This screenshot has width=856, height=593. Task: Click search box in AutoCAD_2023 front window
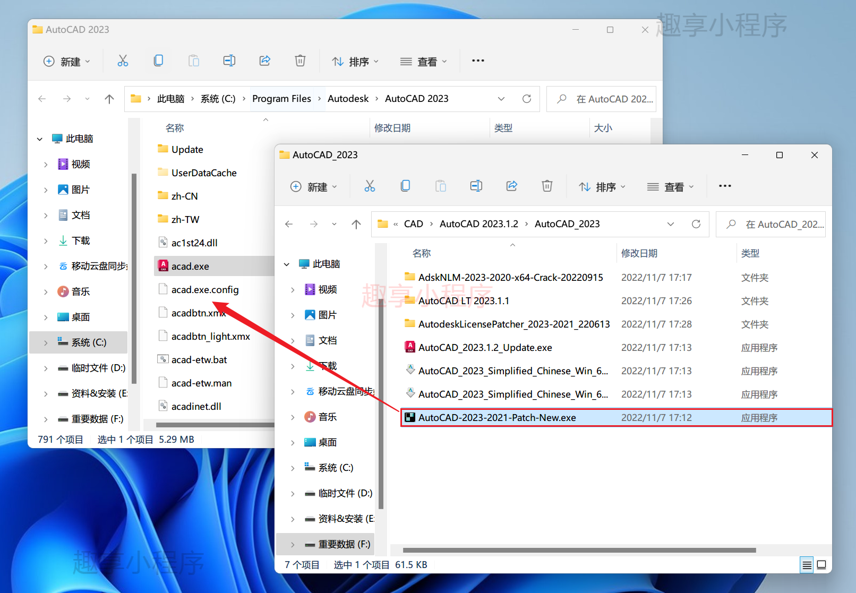(x=771, y=224)
